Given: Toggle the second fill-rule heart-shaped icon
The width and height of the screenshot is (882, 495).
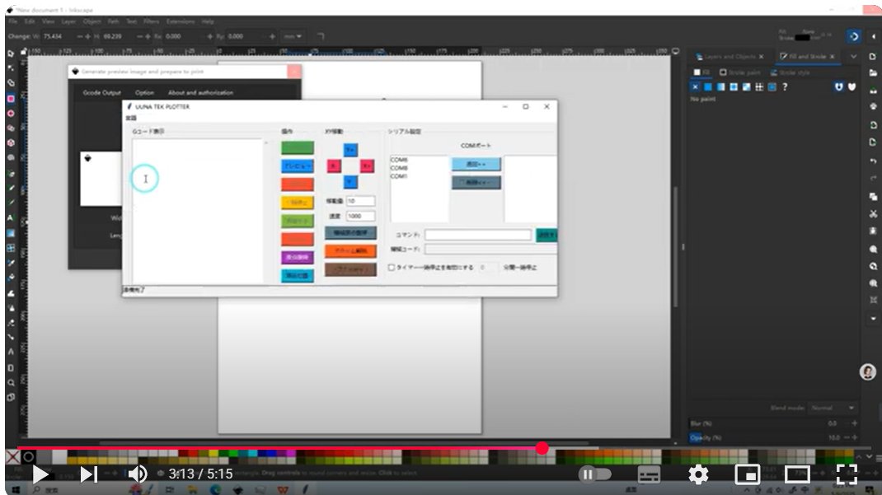Looking at the screenshot, I should point(852,87).
